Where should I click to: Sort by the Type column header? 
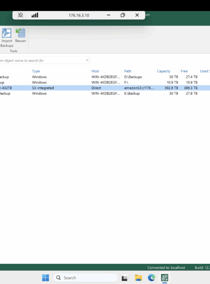click(36, 71)
